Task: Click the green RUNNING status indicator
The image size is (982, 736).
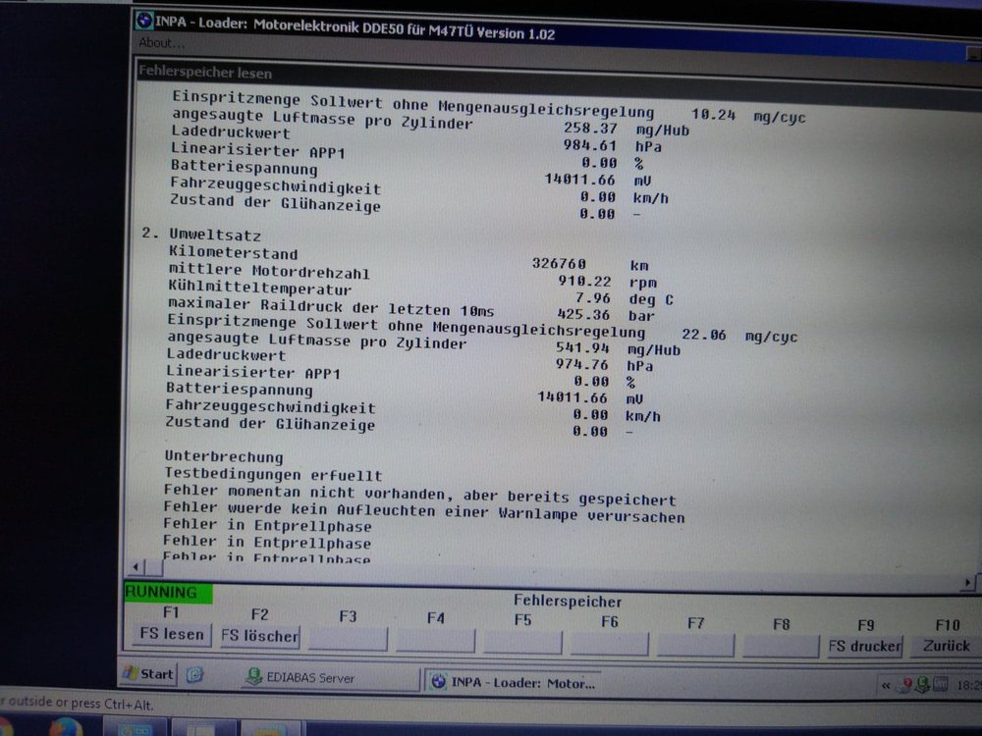Action: (167, 593)
